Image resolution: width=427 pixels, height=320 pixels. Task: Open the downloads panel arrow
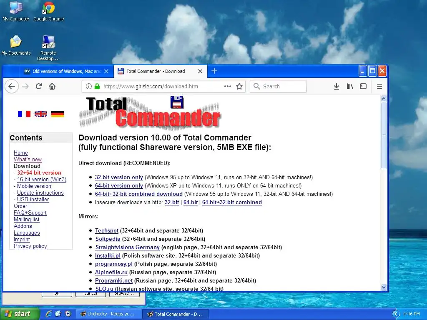pyautogui.click(x=337, y=87)
